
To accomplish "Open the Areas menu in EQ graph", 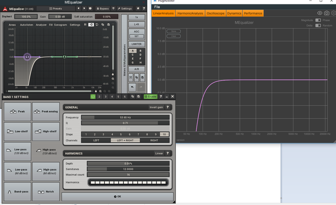I will coord(12,25).
